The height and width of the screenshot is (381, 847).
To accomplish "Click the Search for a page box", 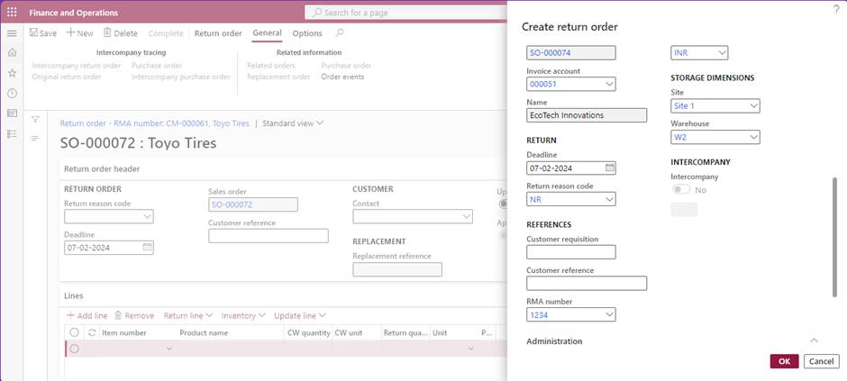I will [405, 13].
